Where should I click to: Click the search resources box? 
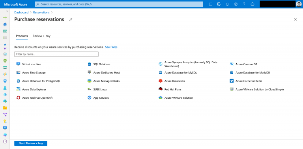(x=119, y=4)
